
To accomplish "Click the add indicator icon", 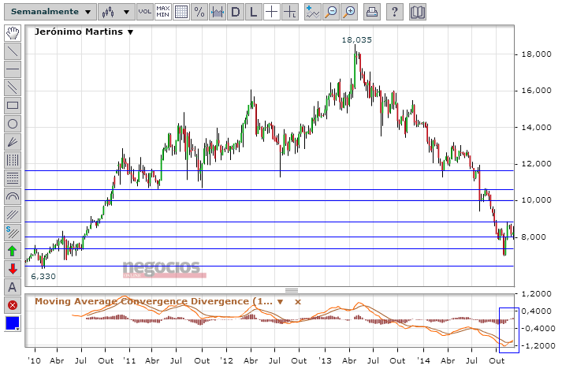I will 313,12.
